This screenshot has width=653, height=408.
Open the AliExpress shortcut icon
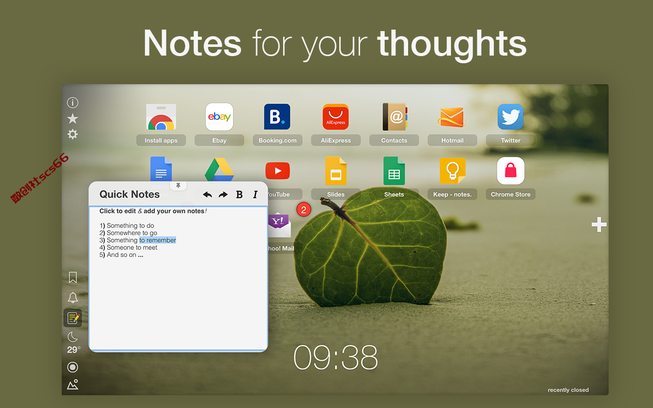click(x=336, y=117)
